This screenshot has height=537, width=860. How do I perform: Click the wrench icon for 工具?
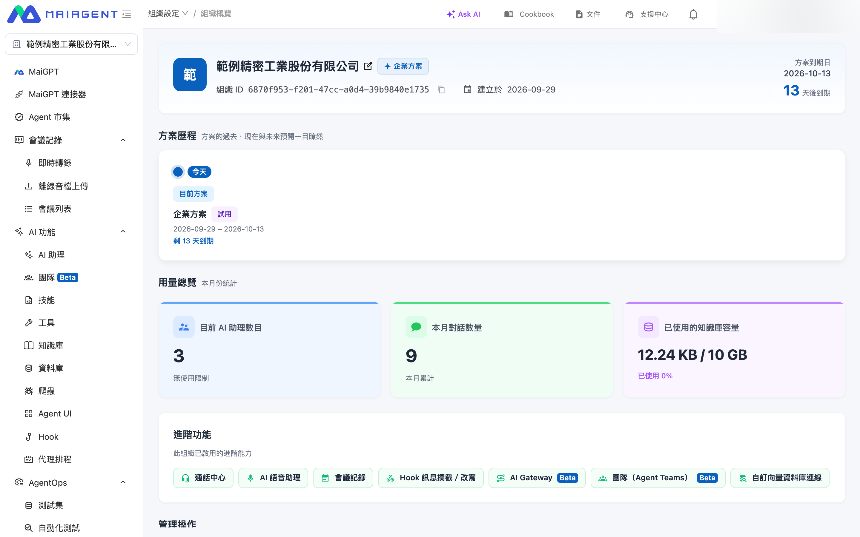pyautogui.click(x=29, y=323)
